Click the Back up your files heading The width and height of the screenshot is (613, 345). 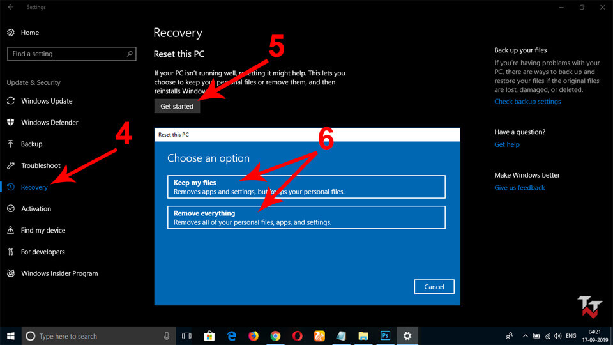520,50
